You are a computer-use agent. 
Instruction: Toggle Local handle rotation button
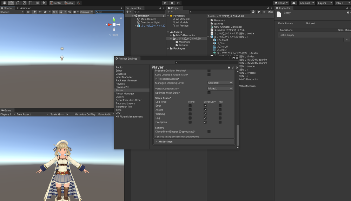click(x=68, y=3)
